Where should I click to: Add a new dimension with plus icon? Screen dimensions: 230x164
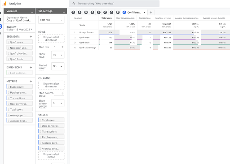tap(31, 67)
